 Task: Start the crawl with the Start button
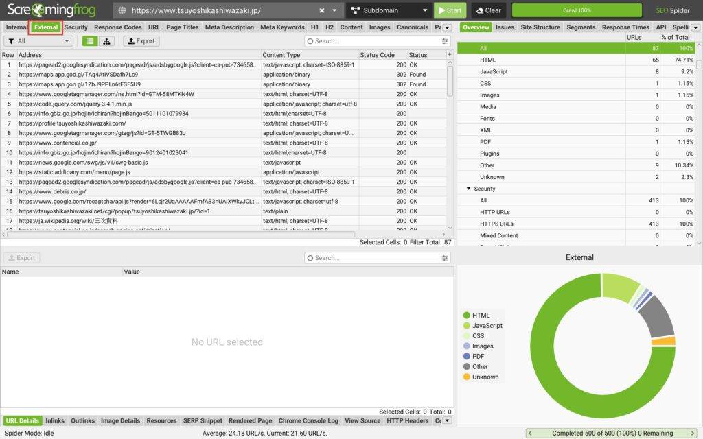pyautogui.click(x=450, y=11)
